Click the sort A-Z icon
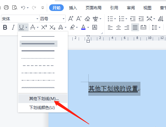Viewport: 166px width, 127px height. (x=161, y=19)
